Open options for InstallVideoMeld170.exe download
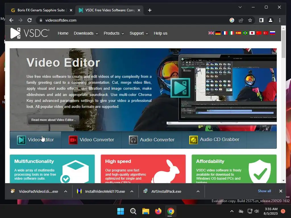Viewport: 291px width, 218px height. pos(132,191)
